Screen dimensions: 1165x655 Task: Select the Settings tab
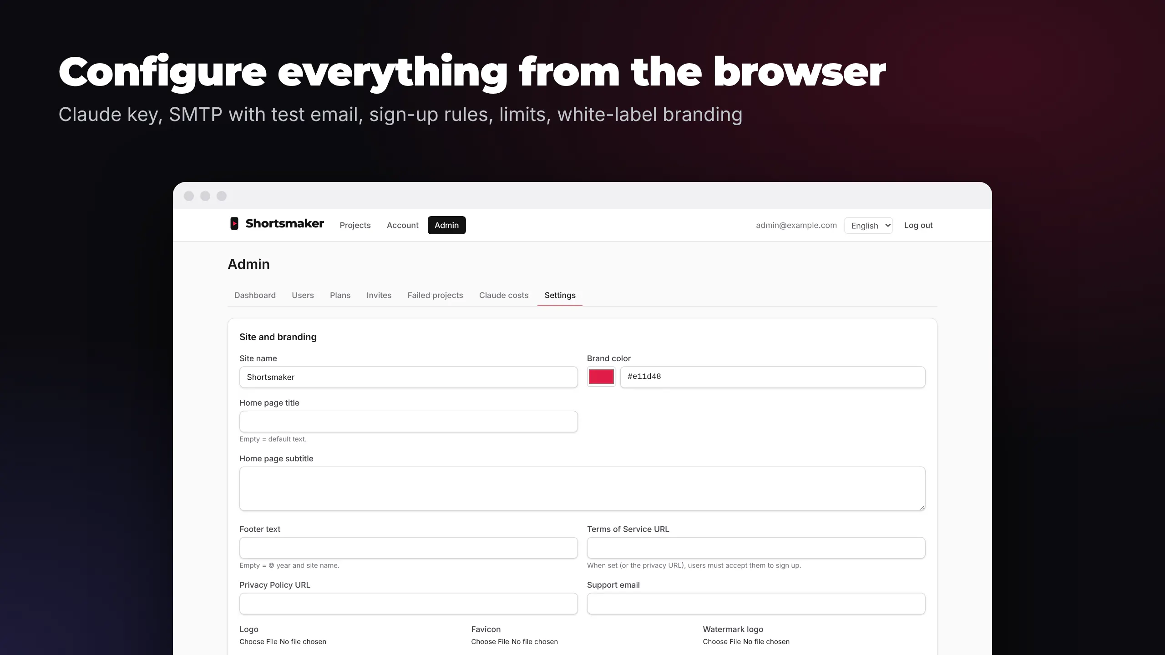pos(560,295)
